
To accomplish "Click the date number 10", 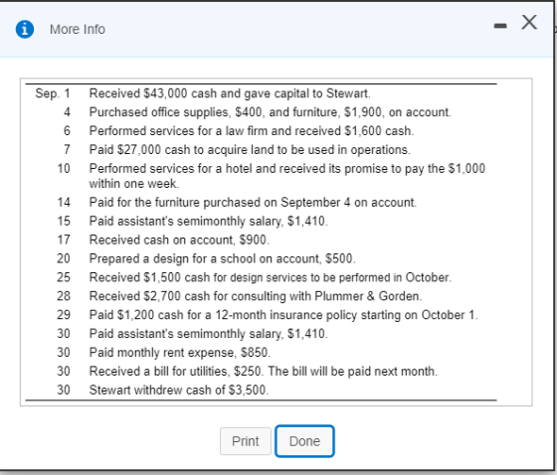I will [x=64, y=169].
